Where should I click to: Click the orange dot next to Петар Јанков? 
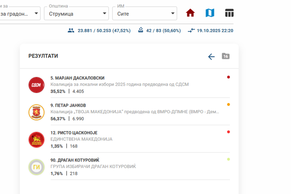[228, 105]
